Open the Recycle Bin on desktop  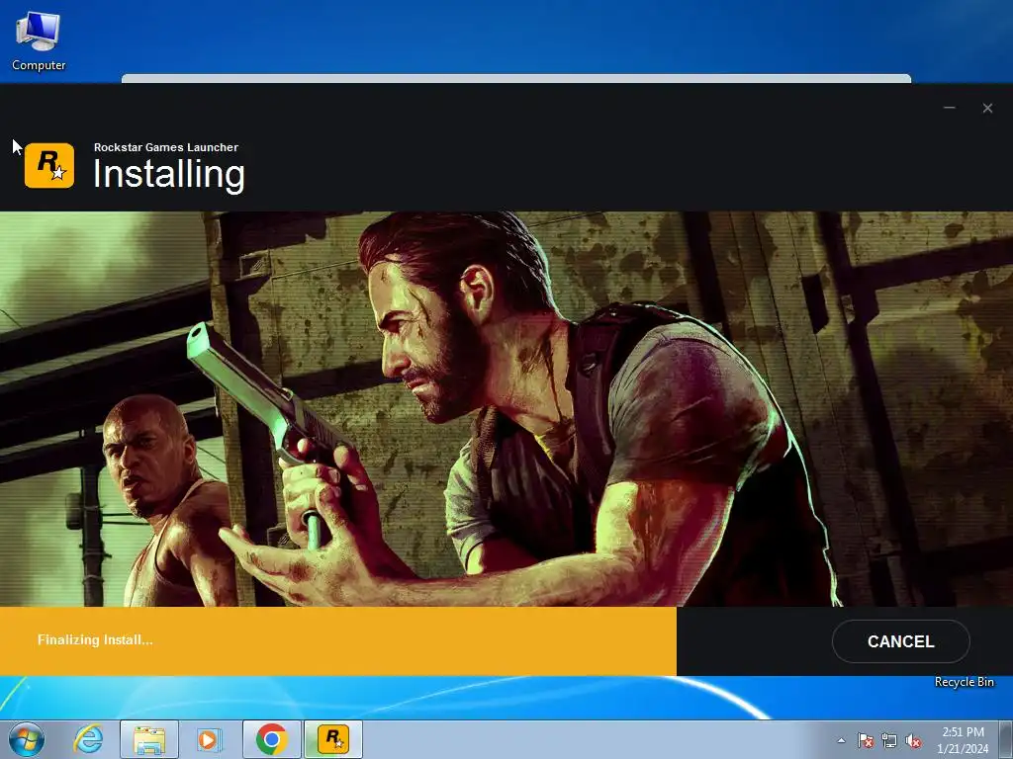964,682
